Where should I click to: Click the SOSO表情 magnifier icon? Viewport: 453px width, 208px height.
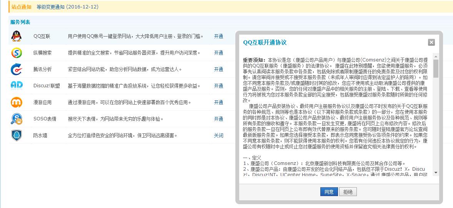click(x=17, y=119)
